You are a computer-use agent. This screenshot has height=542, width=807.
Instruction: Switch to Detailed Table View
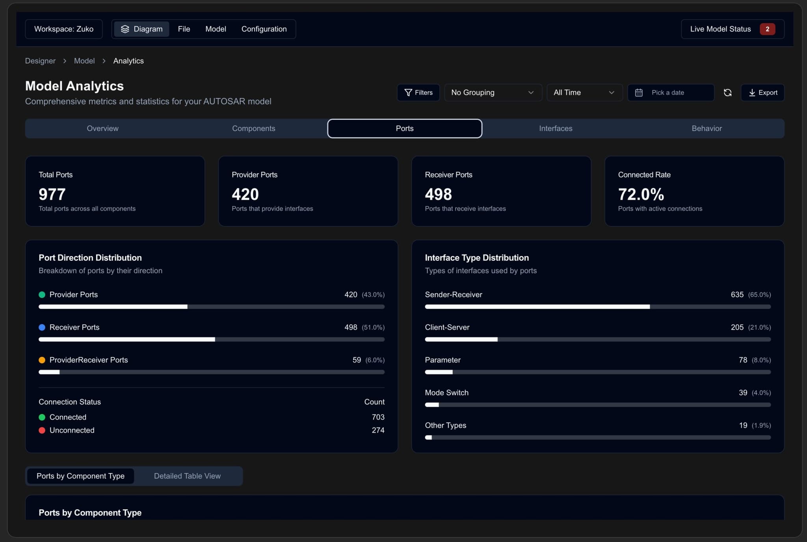187,476
